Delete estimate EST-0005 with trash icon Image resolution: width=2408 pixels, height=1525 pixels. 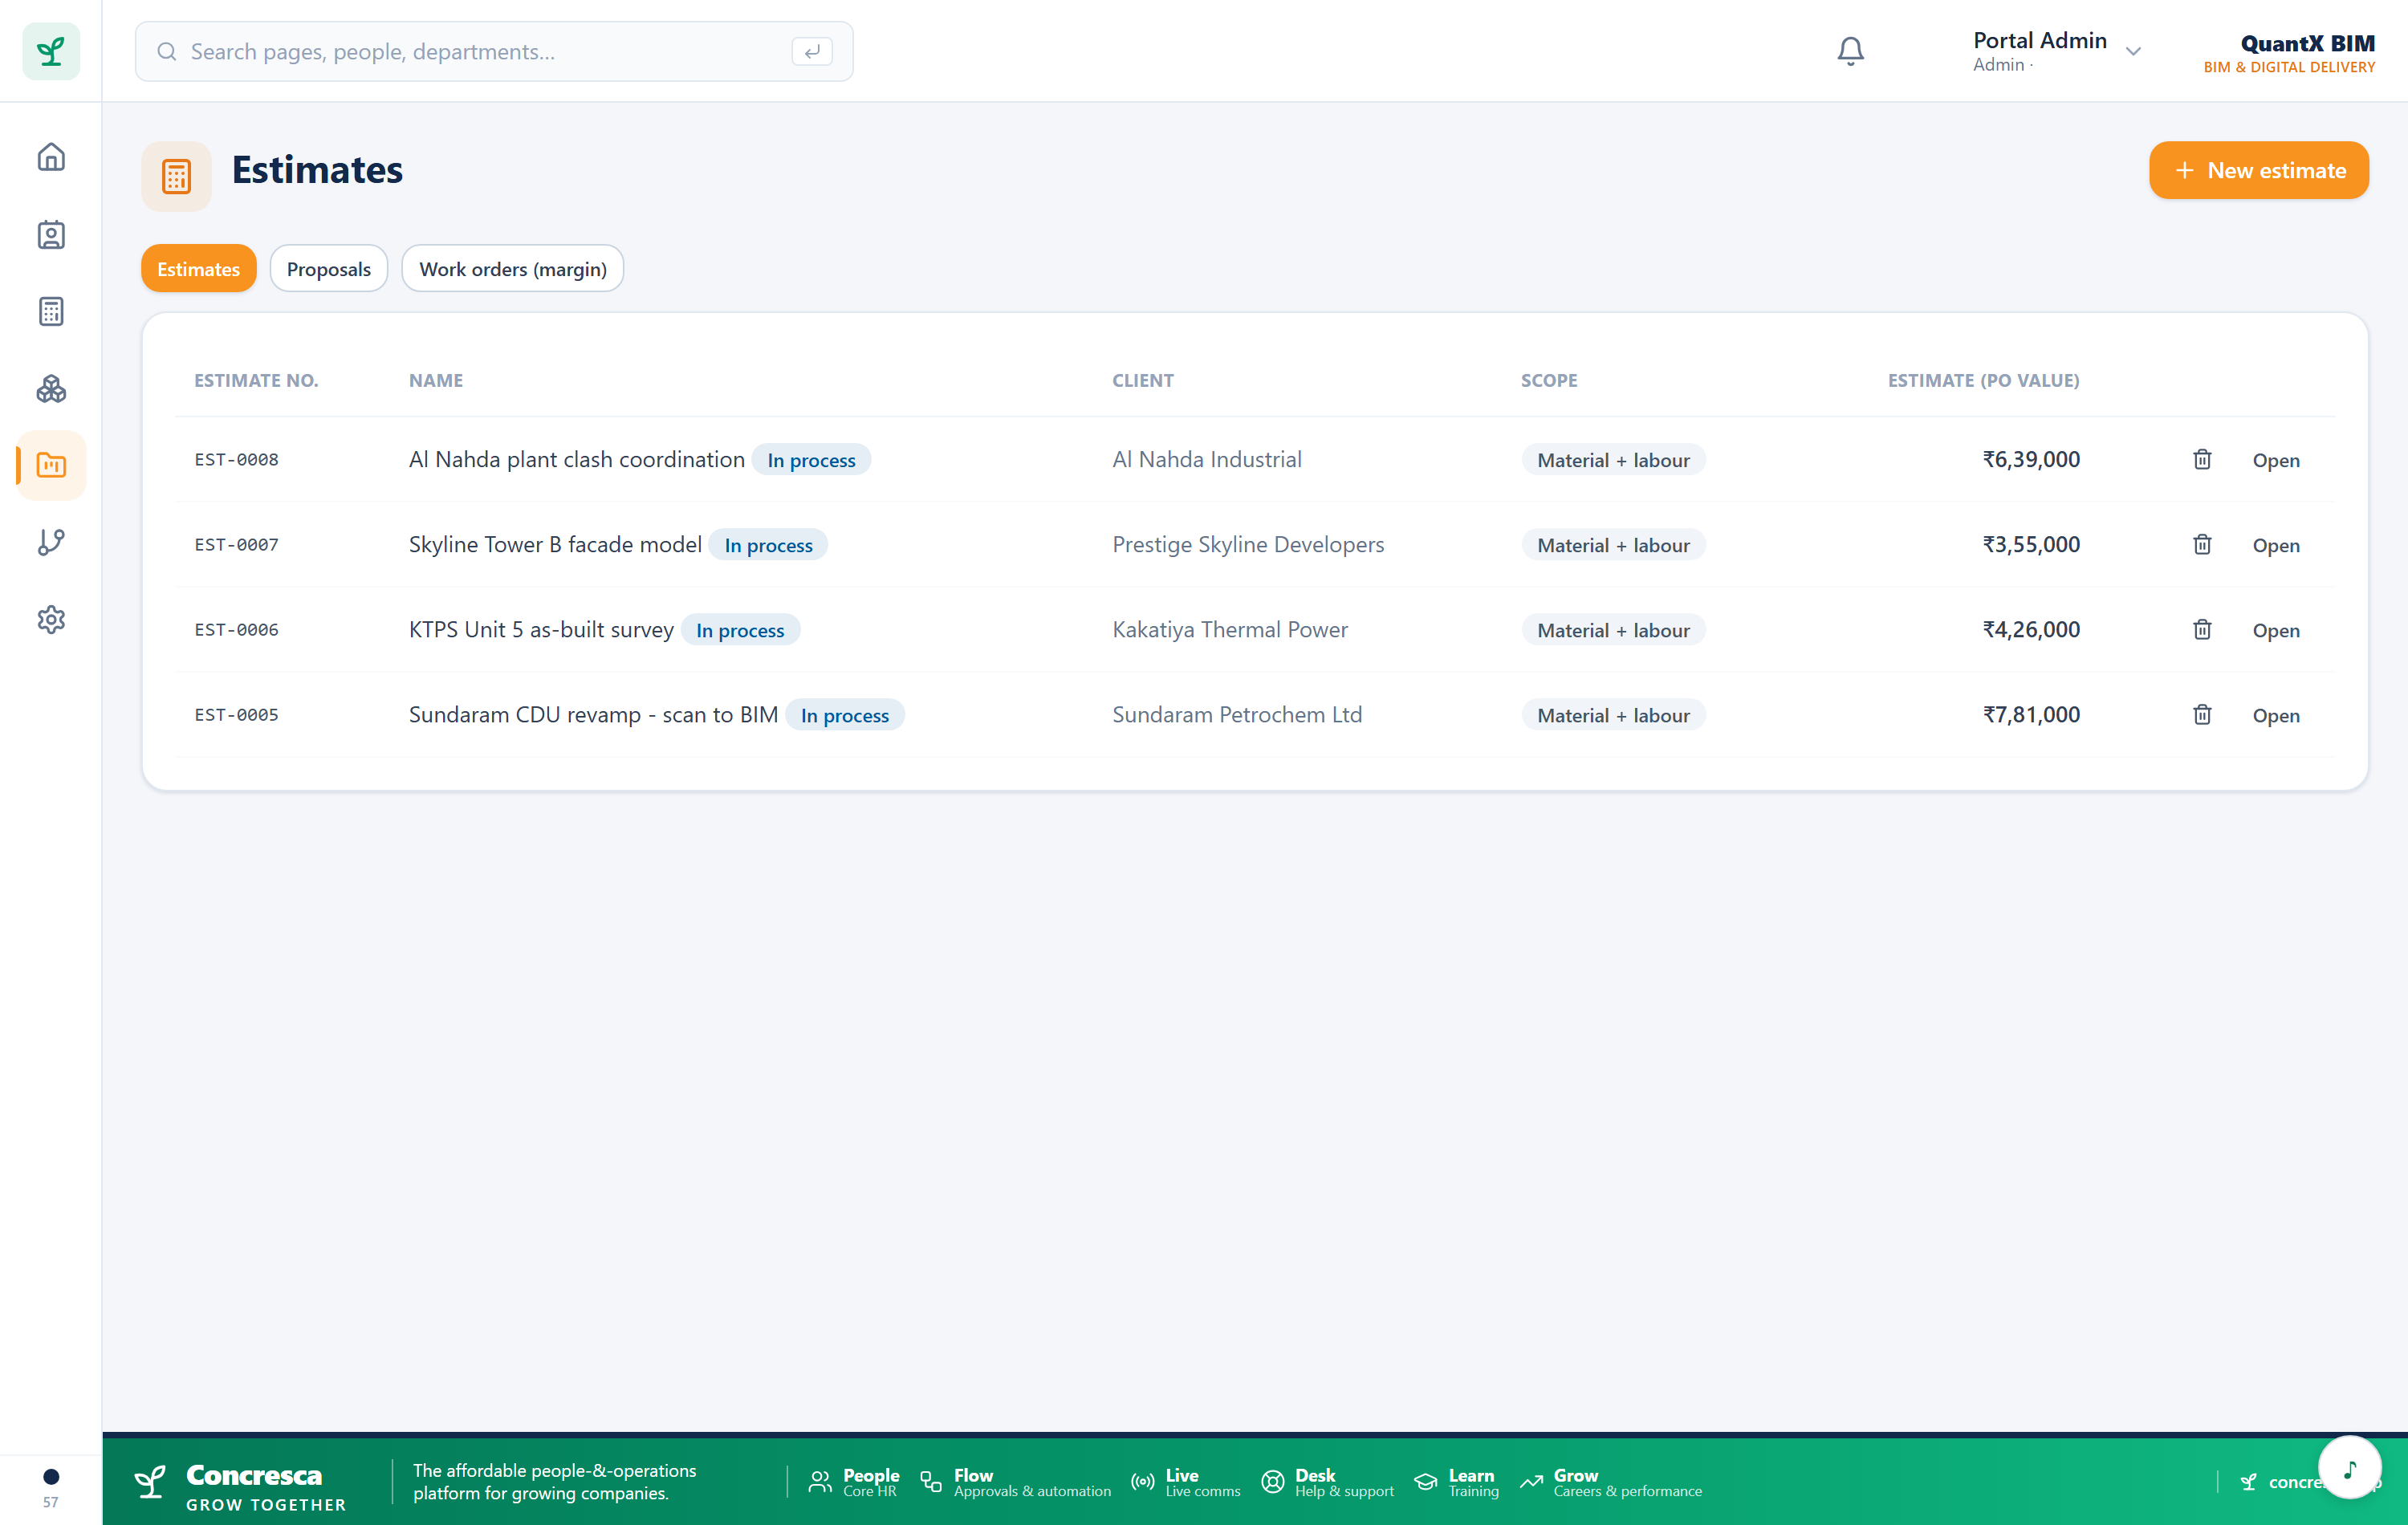coord(2202,714)
